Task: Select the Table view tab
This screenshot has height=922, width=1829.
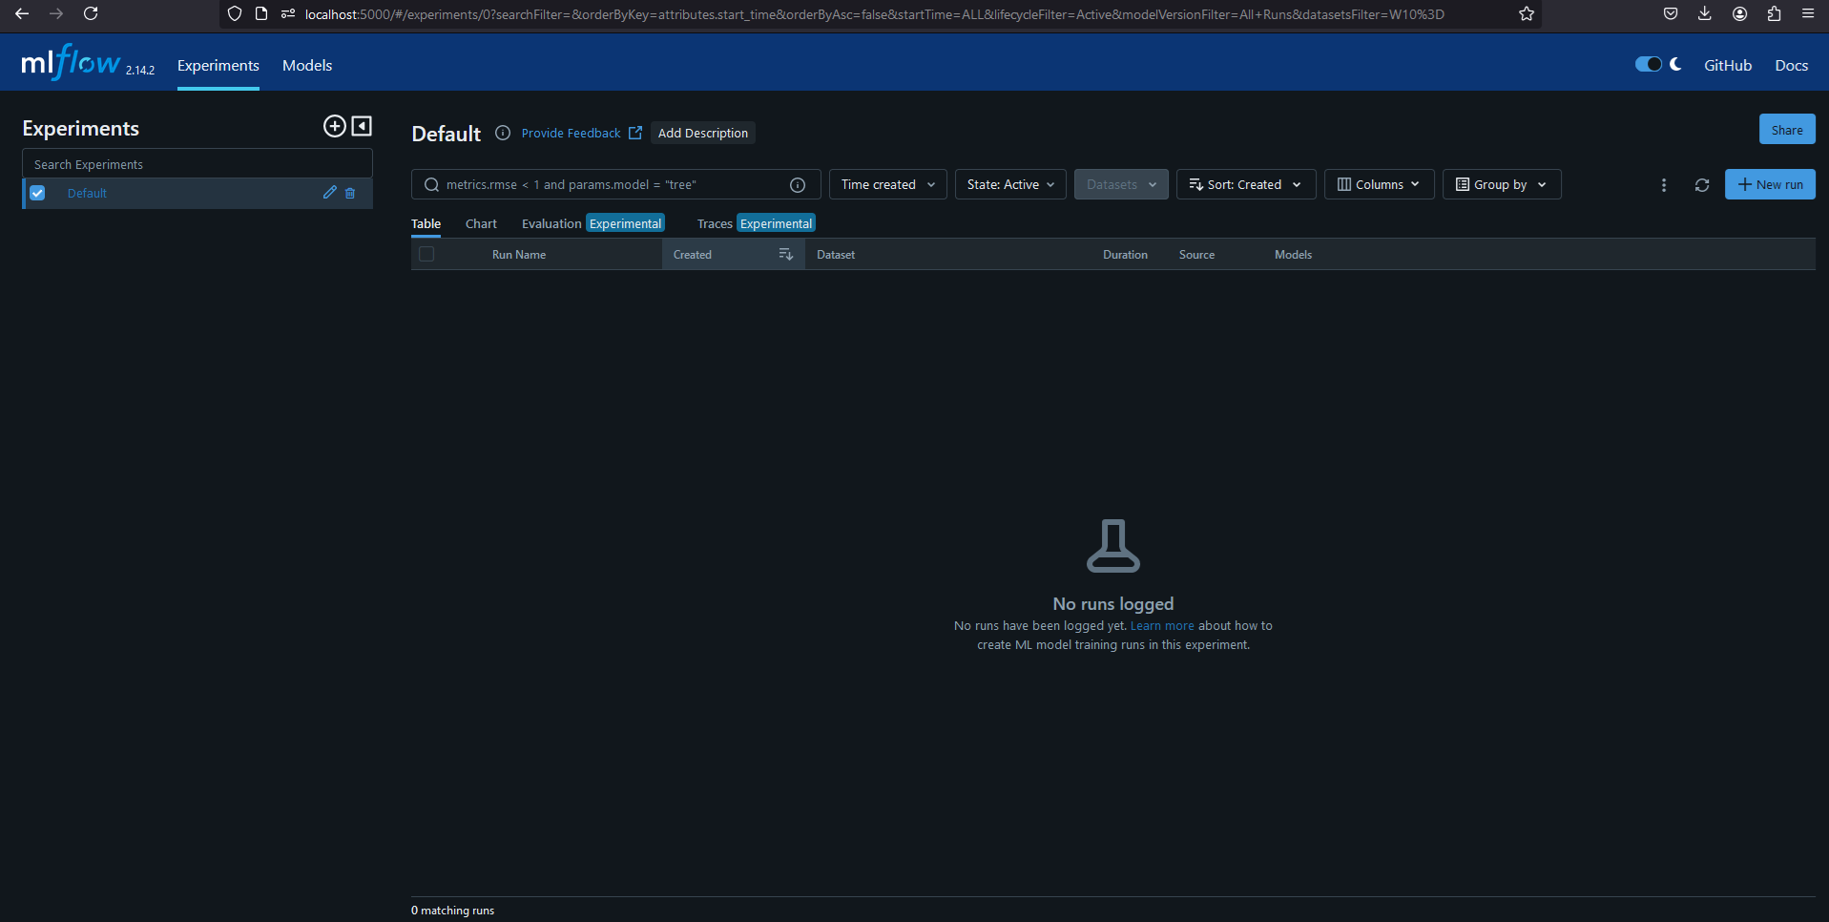Action: coord(426,223)
